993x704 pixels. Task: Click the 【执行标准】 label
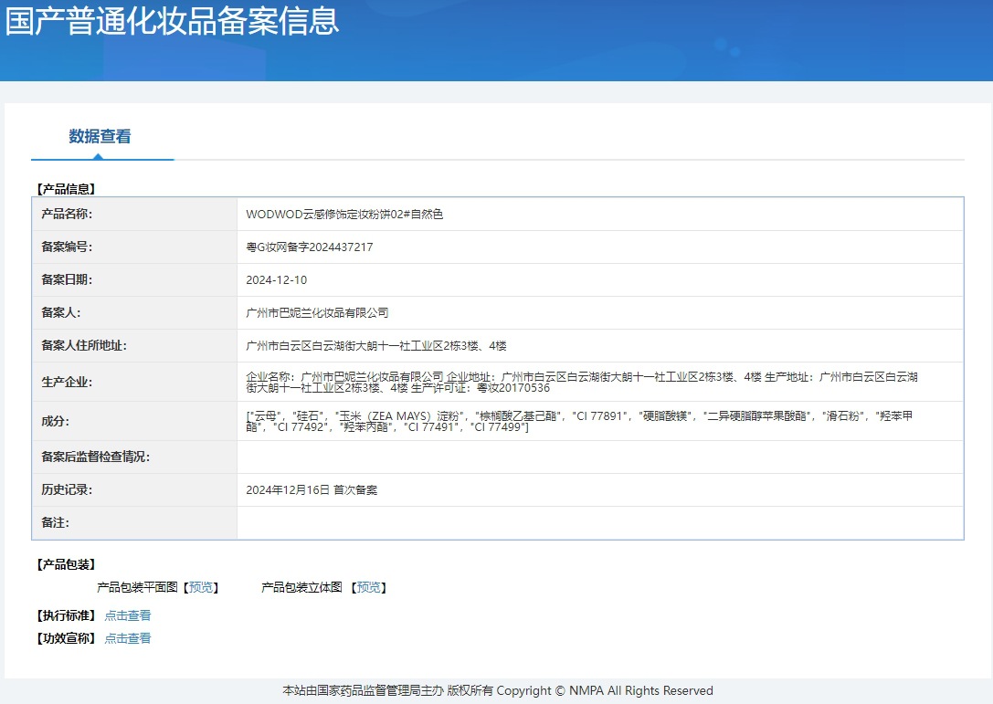click(66, 615)
